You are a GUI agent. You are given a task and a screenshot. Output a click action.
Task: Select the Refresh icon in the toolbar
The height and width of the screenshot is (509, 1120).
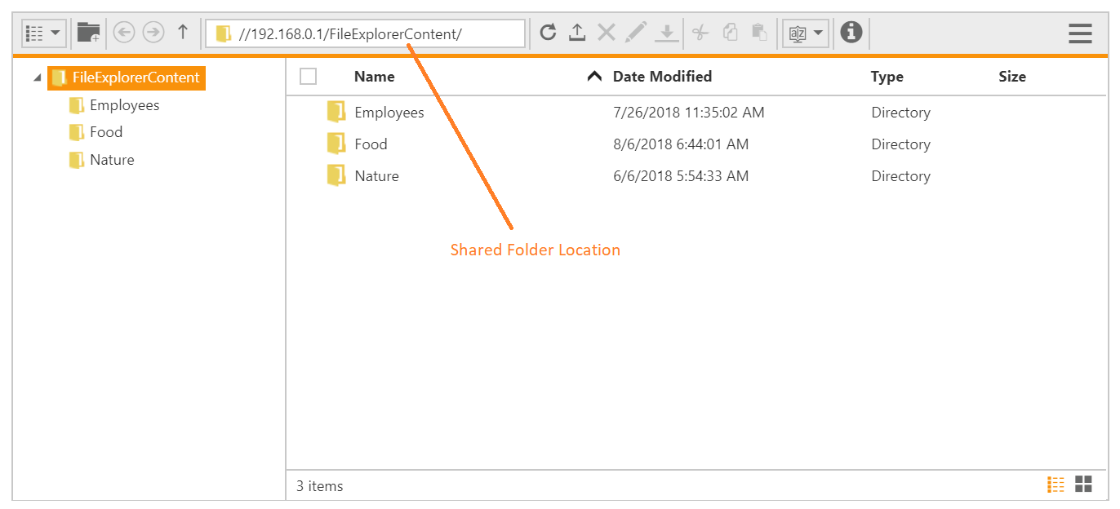[x=548, y=33]
